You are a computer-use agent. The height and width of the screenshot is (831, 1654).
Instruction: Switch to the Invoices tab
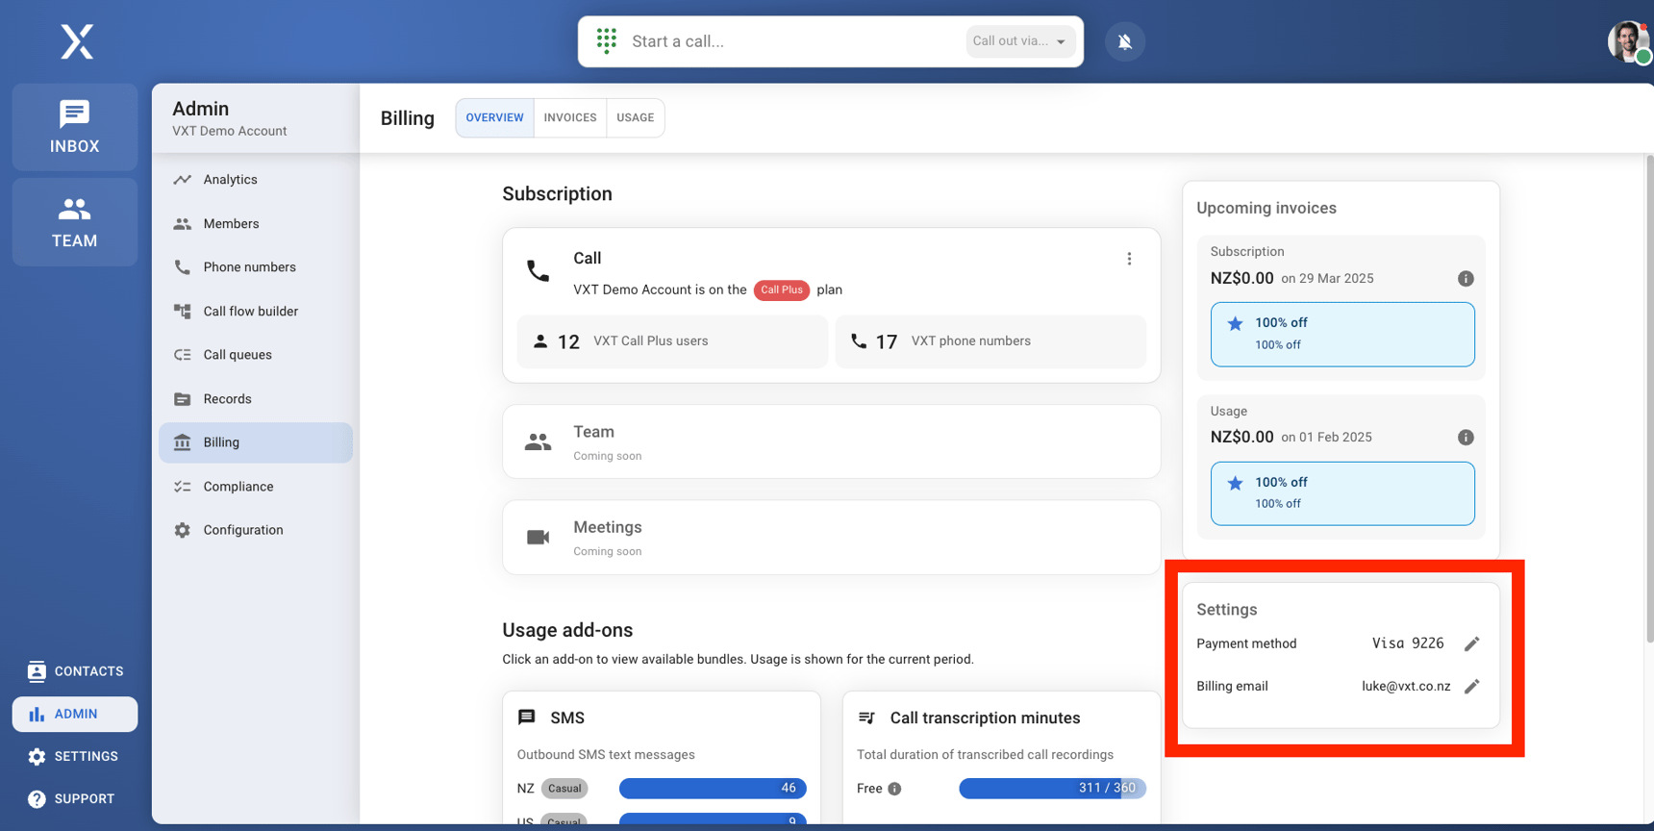(569, 117)
